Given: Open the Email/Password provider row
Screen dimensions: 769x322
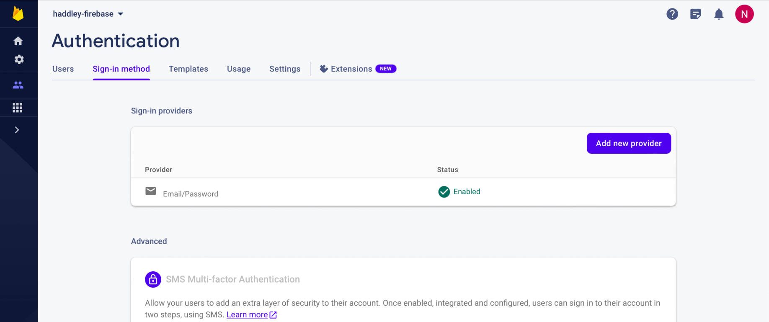Looking at the screenshot, I should tap(191, 194).
